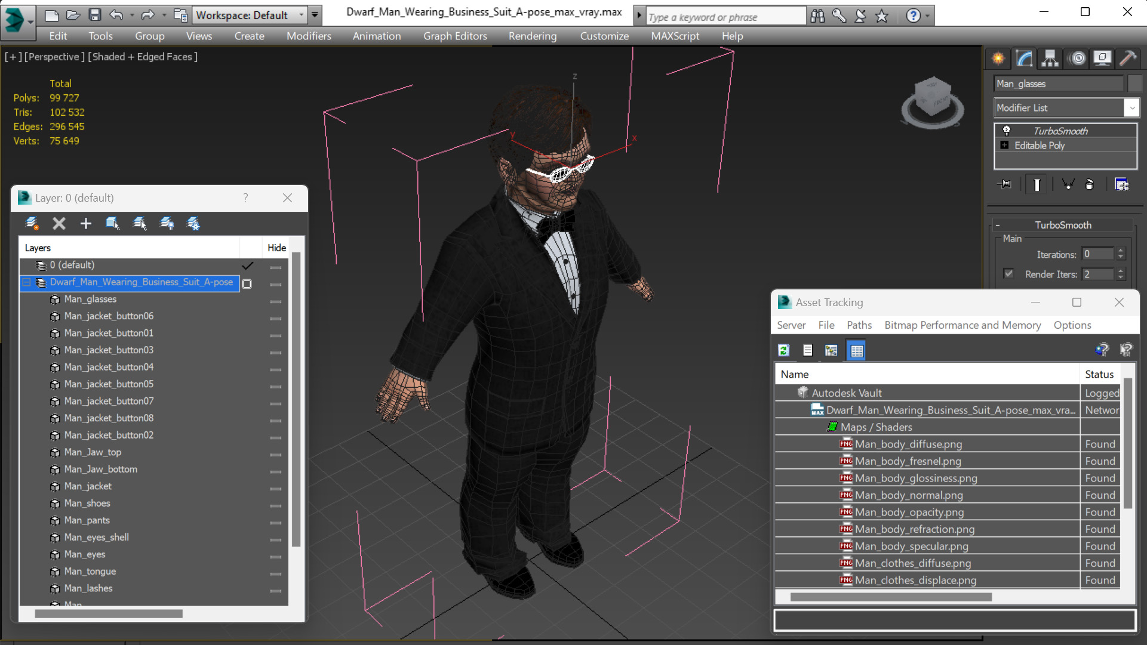Add a new layer with plus icon
The height and width of the screenshot is (645, 1147).
tap(85, 223)
